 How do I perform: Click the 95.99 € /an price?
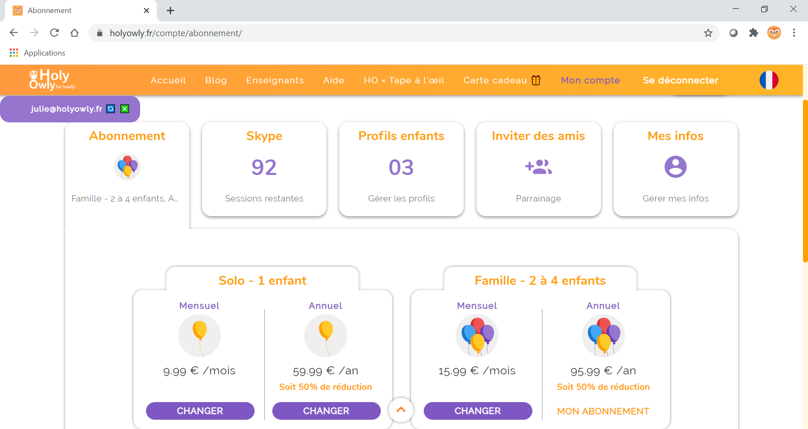tap(603, 371)
